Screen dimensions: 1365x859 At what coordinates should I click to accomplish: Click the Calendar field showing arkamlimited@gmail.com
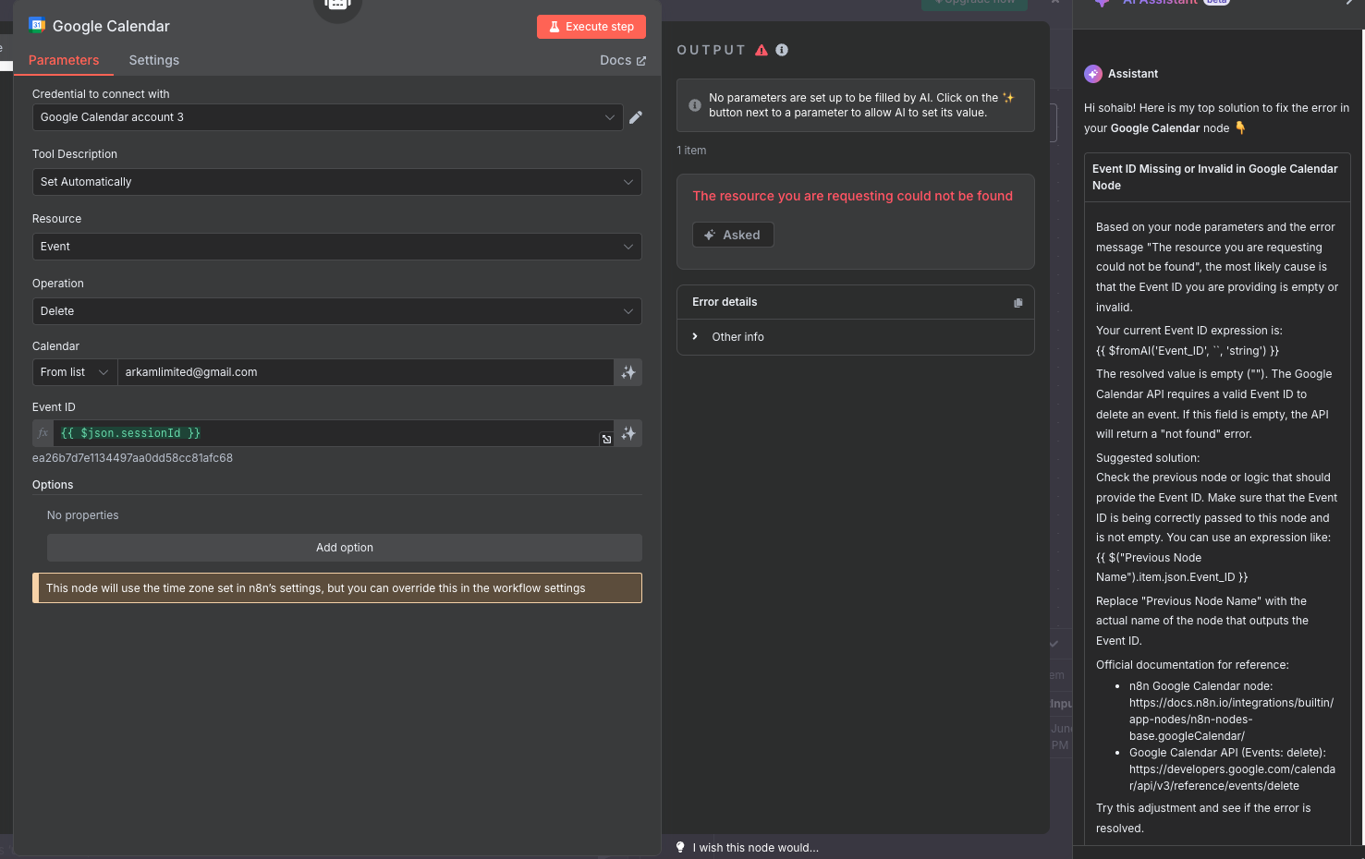[x=365, y=372]
